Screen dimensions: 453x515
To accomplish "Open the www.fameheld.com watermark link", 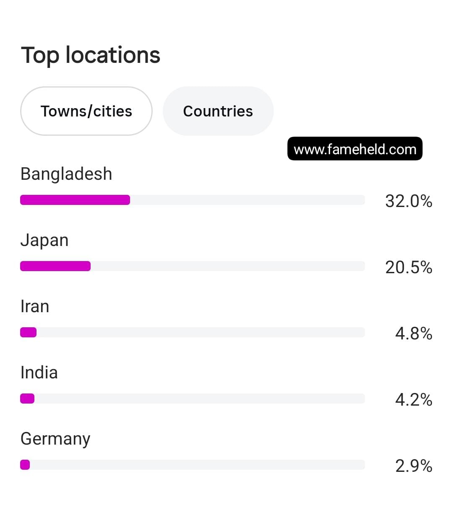I will coord(355,149).
